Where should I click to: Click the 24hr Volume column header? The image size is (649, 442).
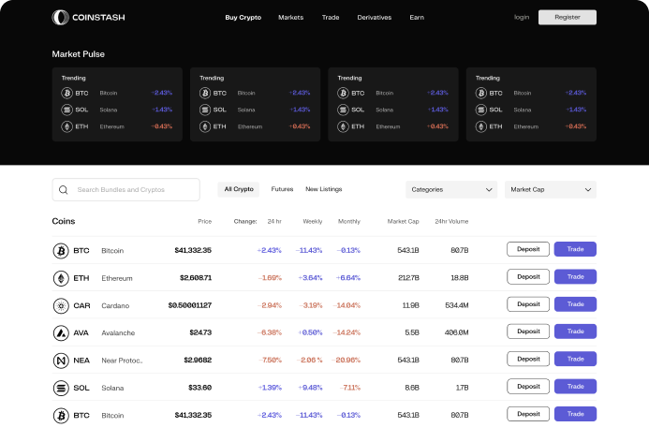pos(451,221)
